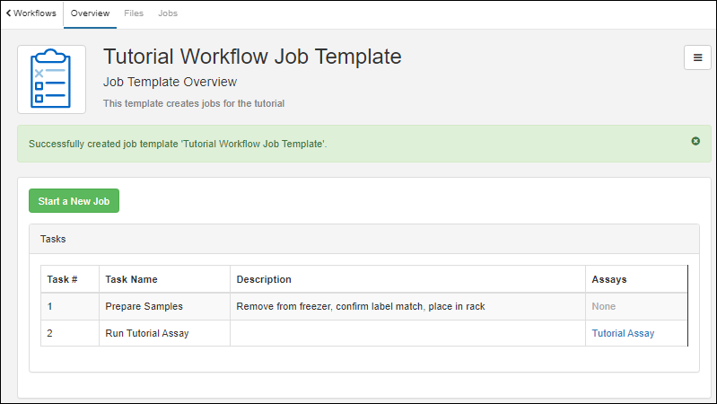717x404 pixels.
Task: Go back to Workflows
Action: [31, 13]
